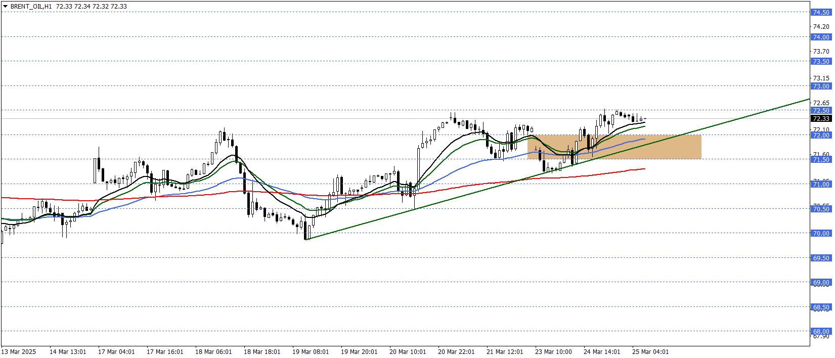Click the 73.00 price level label
835x358 pixels.
pos(821,86)
